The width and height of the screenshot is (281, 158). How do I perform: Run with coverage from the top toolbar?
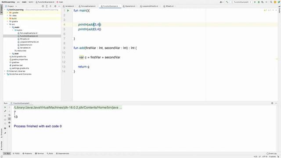tap(263, 2)
